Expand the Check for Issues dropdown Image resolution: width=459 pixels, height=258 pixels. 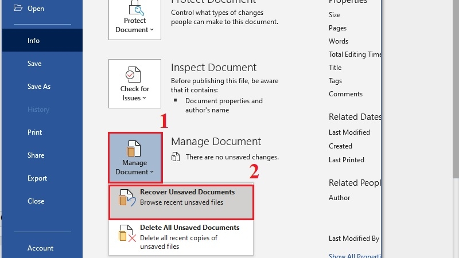135,84
